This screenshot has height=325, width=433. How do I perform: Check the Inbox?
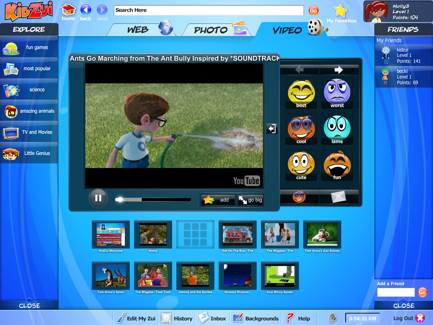[x=212, y=318]
